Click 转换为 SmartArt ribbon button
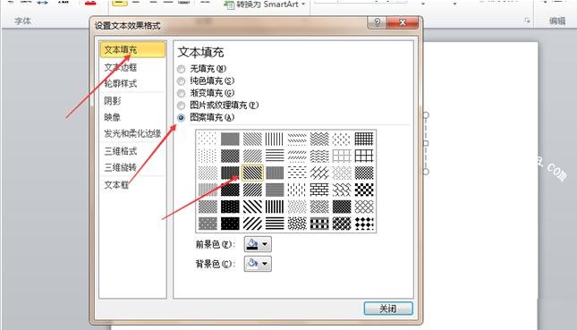This screenshot has width=577, height=330. pos(265,4)
